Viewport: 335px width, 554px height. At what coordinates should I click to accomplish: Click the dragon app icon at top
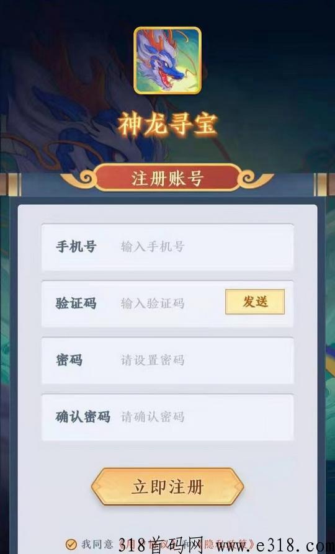coord(167,60)
